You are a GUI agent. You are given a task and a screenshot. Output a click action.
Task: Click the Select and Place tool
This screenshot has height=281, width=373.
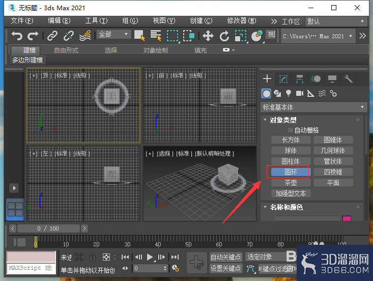(257, 36)
